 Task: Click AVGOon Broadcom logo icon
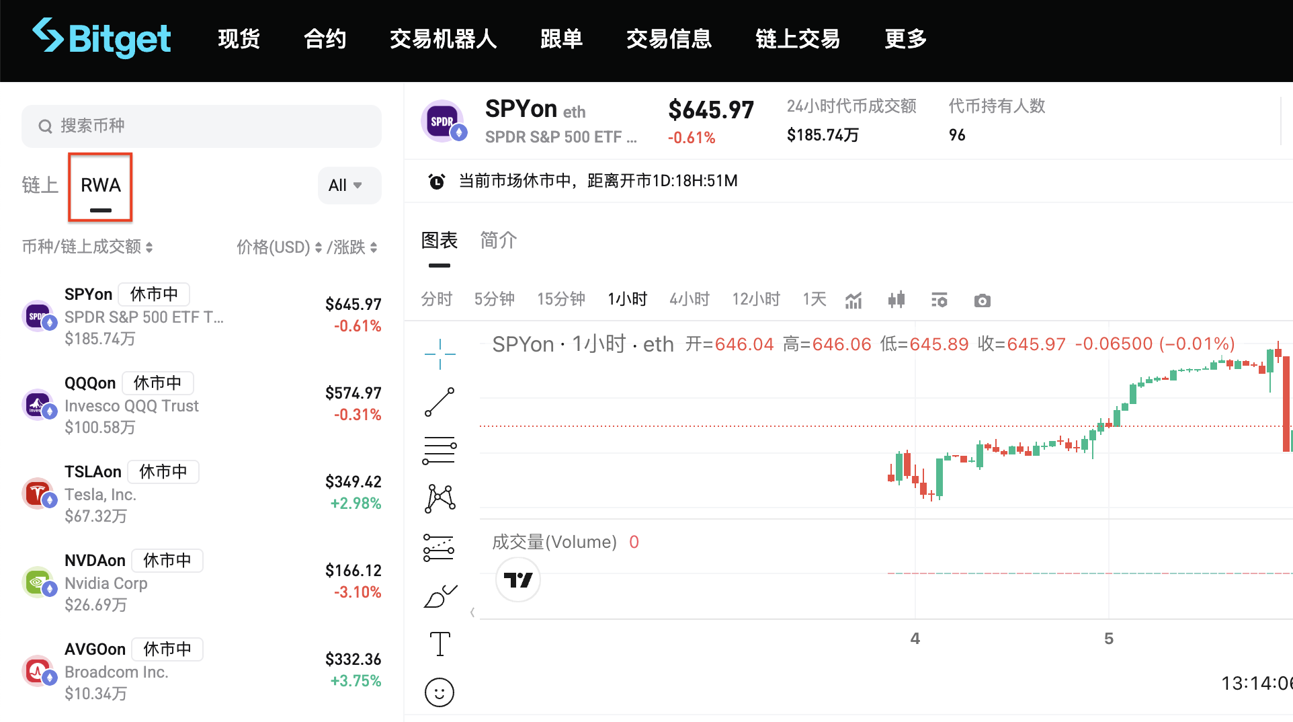point(38,672)
